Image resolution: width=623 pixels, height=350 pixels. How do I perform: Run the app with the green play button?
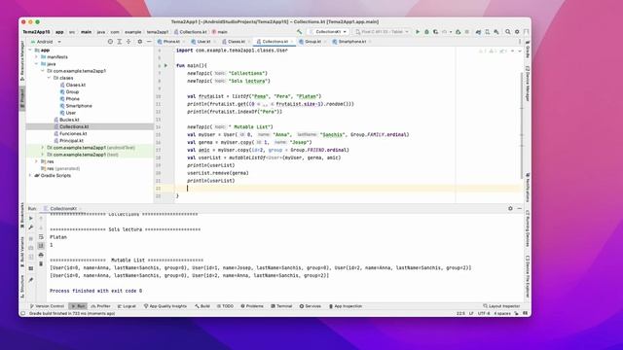[418, 32]
